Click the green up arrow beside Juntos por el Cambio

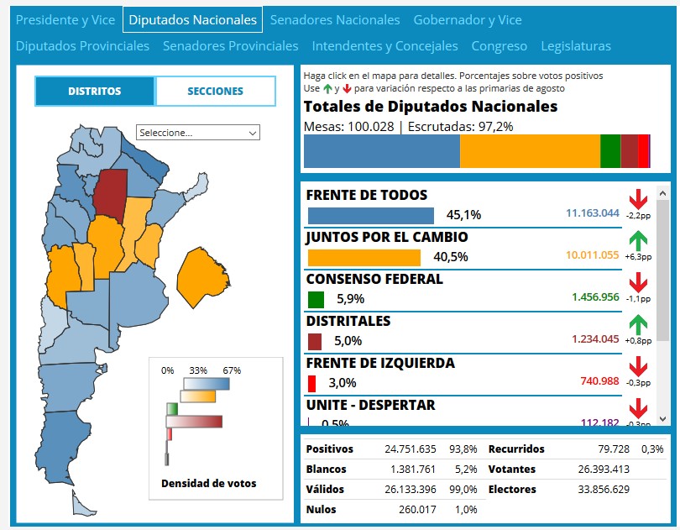pos(638,241)
